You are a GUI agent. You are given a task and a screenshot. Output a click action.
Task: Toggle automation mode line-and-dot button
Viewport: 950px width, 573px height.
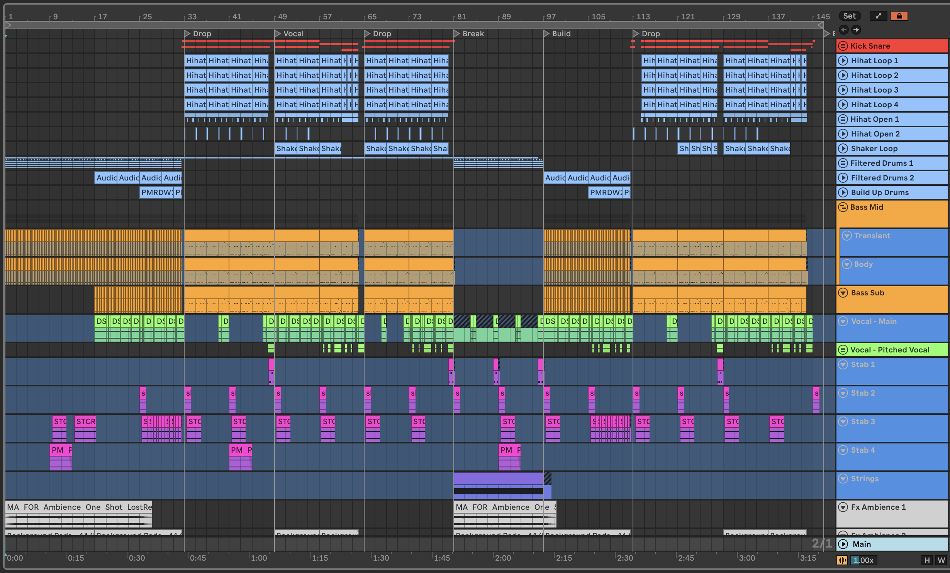pos(878,16)
